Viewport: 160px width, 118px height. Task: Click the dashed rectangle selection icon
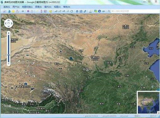click(32, 11)
